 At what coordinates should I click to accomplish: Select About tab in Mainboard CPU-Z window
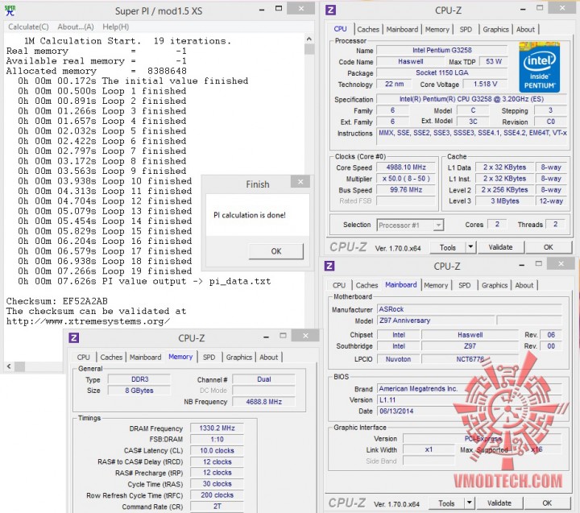point(524,285)
